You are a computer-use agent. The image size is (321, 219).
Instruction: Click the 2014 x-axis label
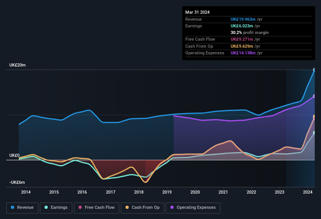click(26, 192)
